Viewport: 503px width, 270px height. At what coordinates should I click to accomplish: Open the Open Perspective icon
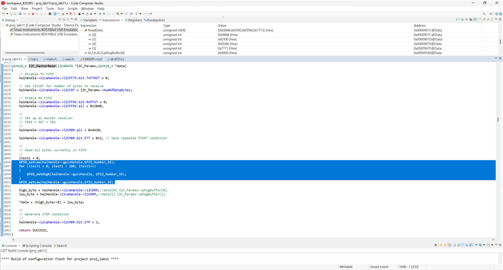pos(491,14)
